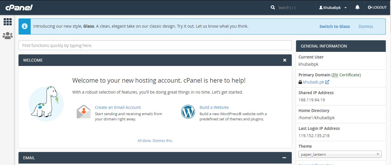Viewport: 391px width, 165px height.
Task: Close the Welcome panel
Action: coord(284,60)
